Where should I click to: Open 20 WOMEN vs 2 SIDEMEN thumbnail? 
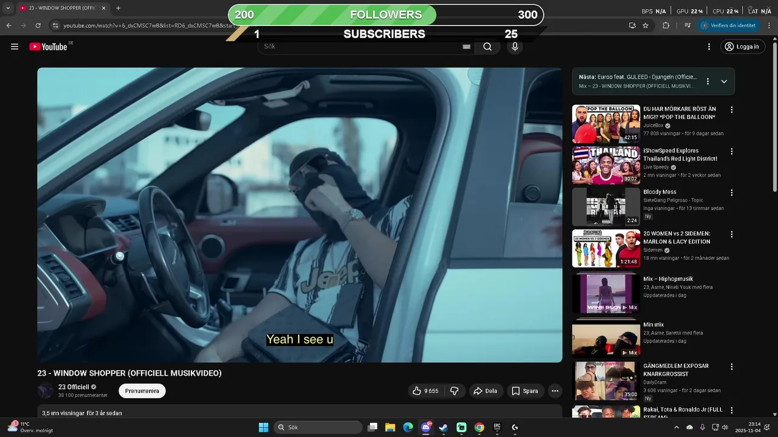tap(605, 248)
